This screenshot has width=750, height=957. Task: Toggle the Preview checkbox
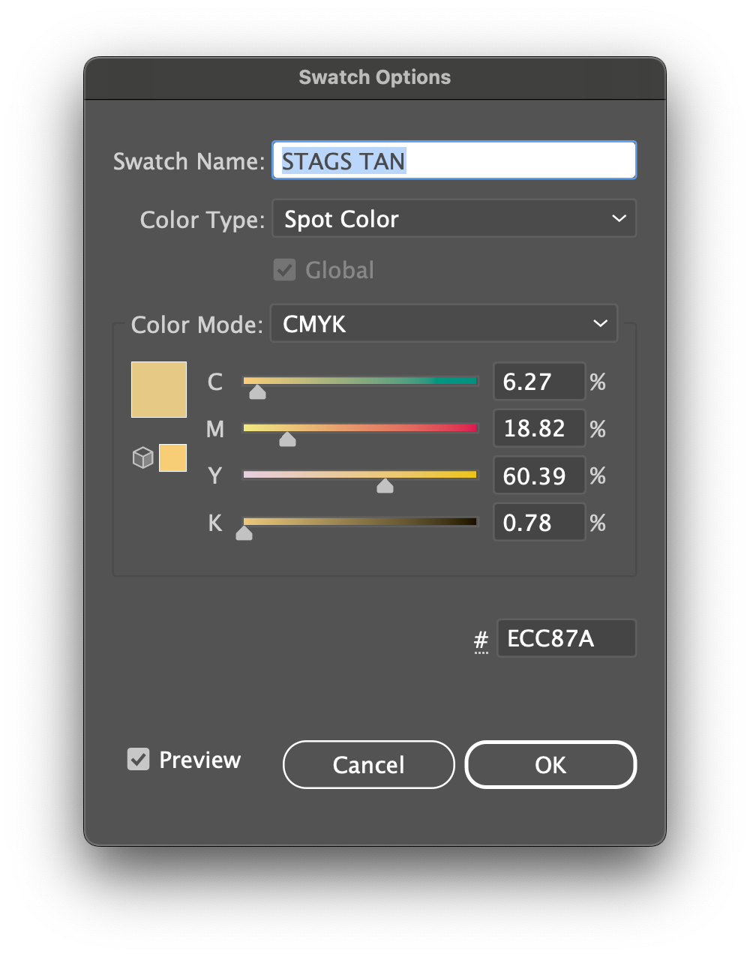click(x=139, y=760)
